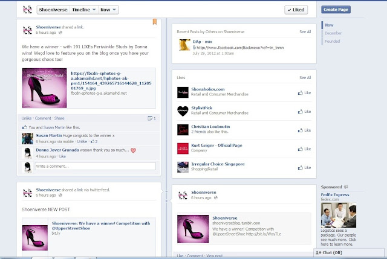Jump to December in the timeline navigator
This screenshot has width=387, height=259.
[x=333, y=33]
